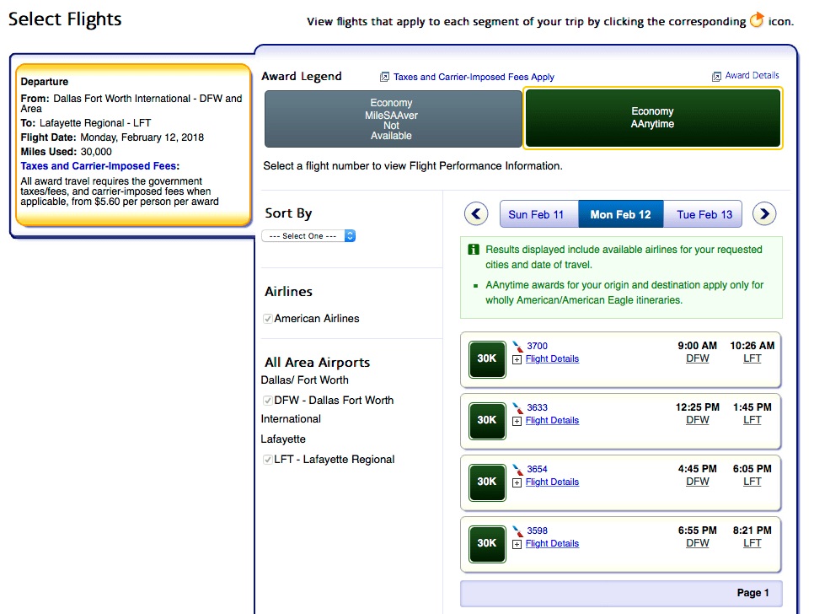The width and height of the screenshot is (814, 614).
Task: Toggle DFW - Dallas Fort Worth International checkbox
Action: tap(268, 401)
